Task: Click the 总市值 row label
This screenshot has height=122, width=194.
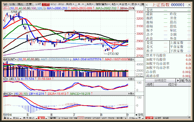Action: coord(151,72)
